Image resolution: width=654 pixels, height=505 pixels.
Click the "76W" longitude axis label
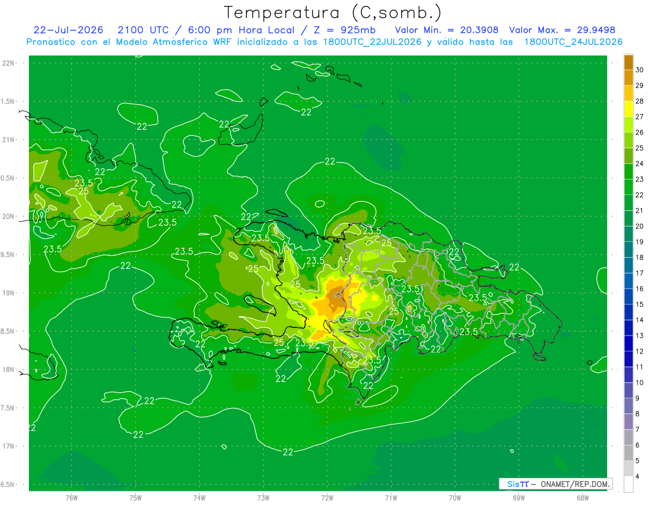click(x=71, y=498)
